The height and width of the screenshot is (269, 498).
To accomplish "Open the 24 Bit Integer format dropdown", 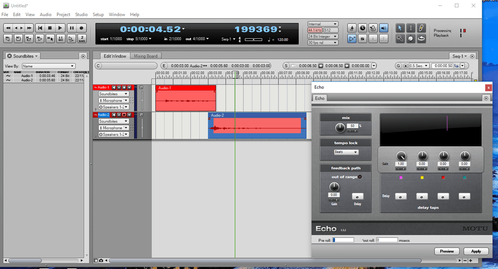I will (322, 36).
